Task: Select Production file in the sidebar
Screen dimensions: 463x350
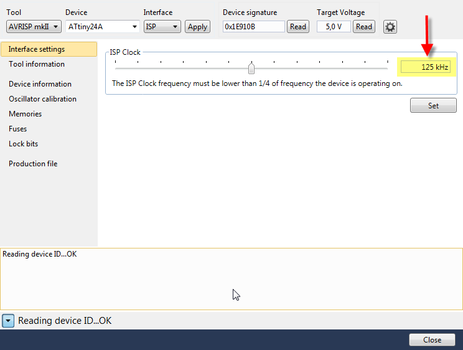Action: click(x=33, y=164)
